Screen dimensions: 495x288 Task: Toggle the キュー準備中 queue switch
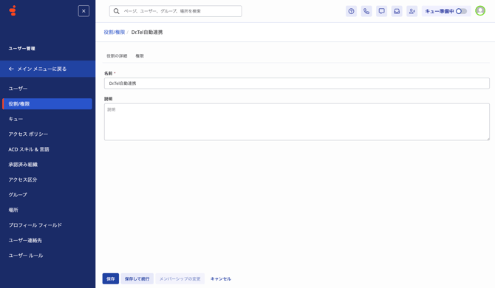click(x=461, y=11)
